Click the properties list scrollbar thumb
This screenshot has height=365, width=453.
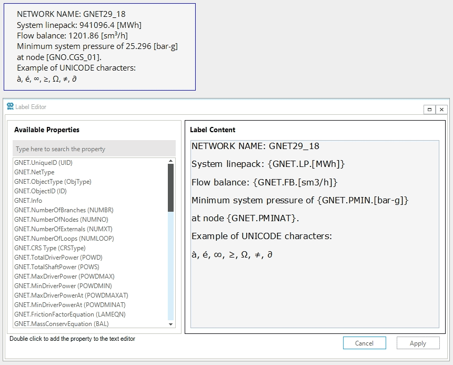click(x=170, y=187)
